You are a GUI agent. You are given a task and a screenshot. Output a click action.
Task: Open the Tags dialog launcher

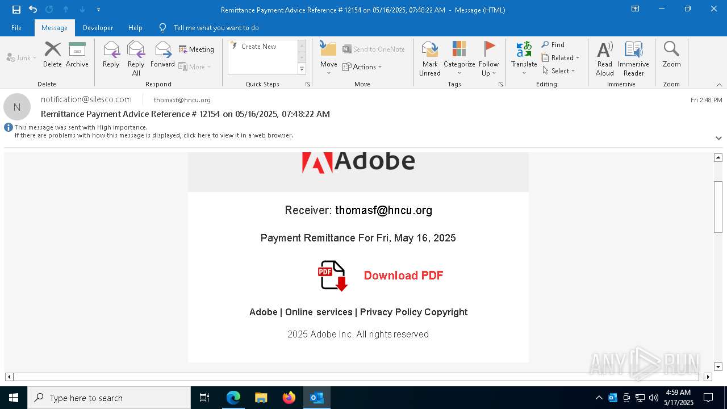click(x=501, y=84)
